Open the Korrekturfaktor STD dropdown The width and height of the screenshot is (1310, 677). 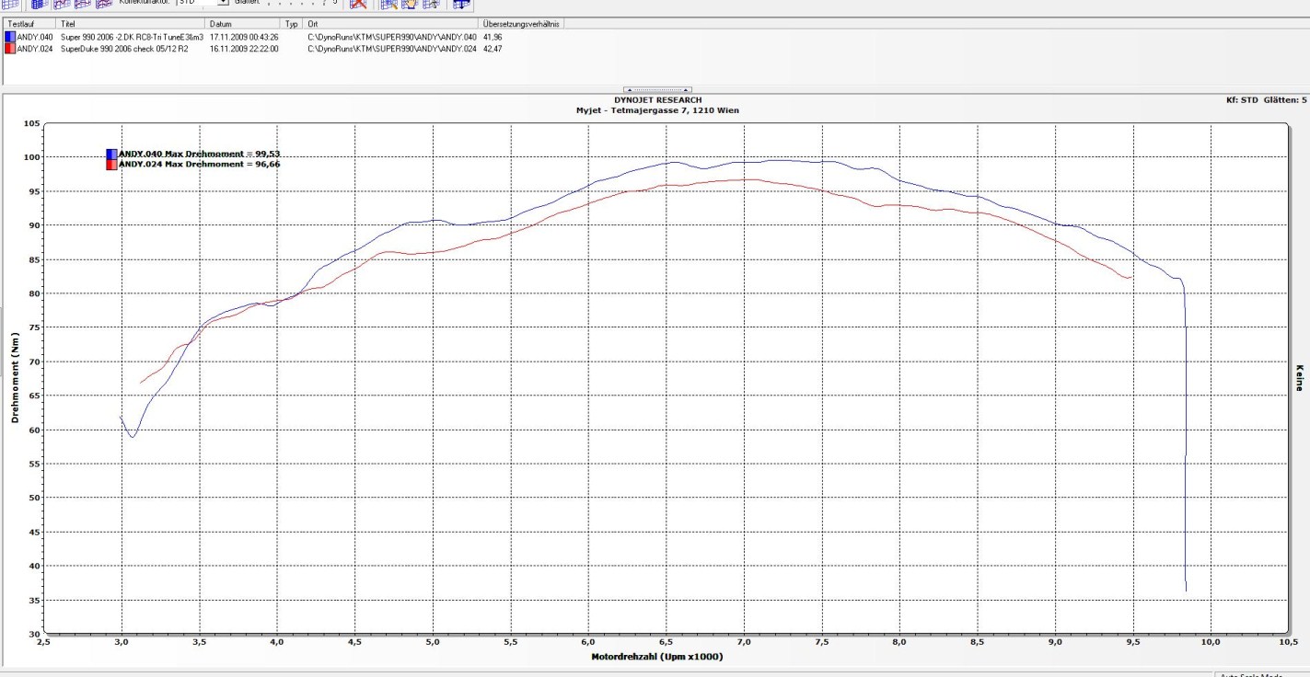(x=222, y=3)
